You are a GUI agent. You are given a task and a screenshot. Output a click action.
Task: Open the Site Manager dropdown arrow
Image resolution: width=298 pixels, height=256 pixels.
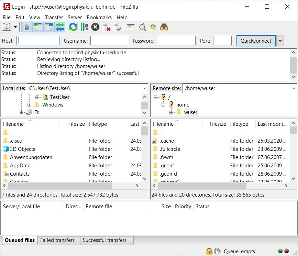[15, 27]
